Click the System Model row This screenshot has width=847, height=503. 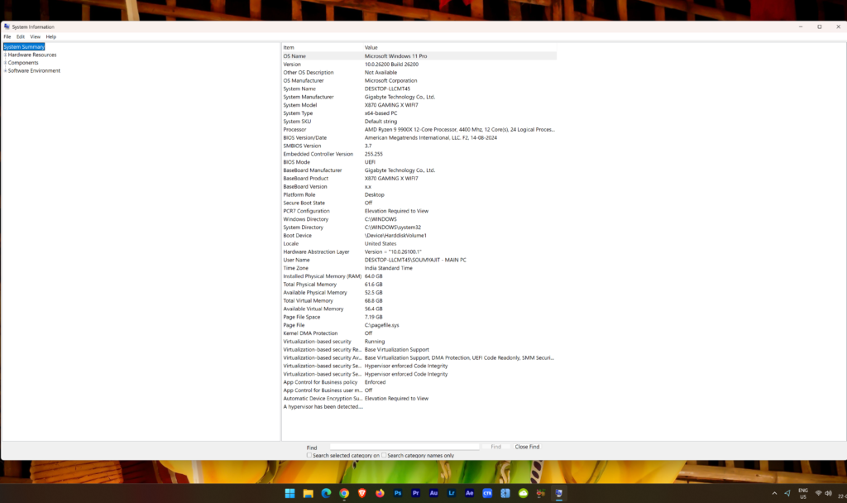[419, 105]
